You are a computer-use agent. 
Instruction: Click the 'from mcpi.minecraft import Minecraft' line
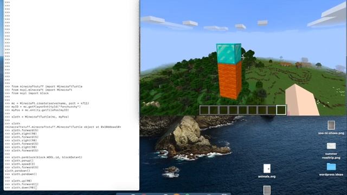click(x=42, y=90)
